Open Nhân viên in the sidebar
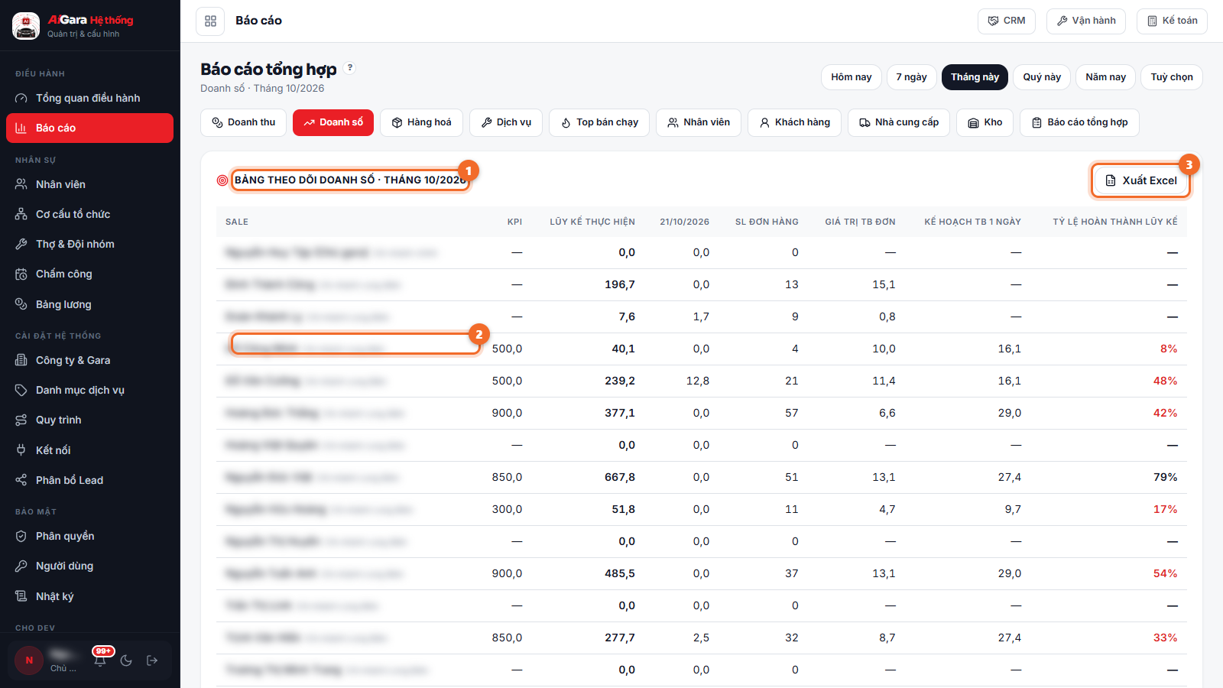Screen dimensions: 1223x688 pyautogui.click(x=89, y=184)
